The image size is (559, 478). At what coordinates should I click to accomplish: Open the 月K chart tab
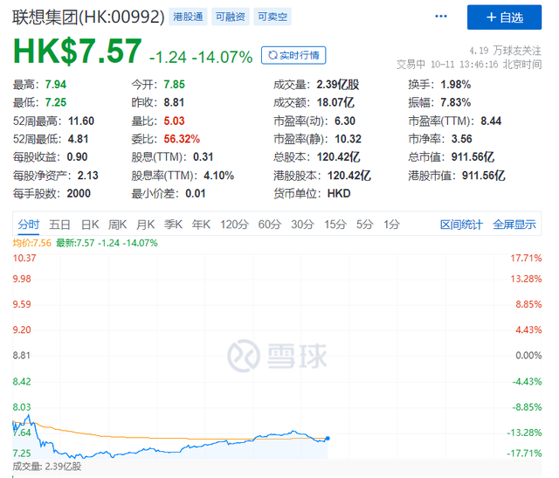pos(145,225)
